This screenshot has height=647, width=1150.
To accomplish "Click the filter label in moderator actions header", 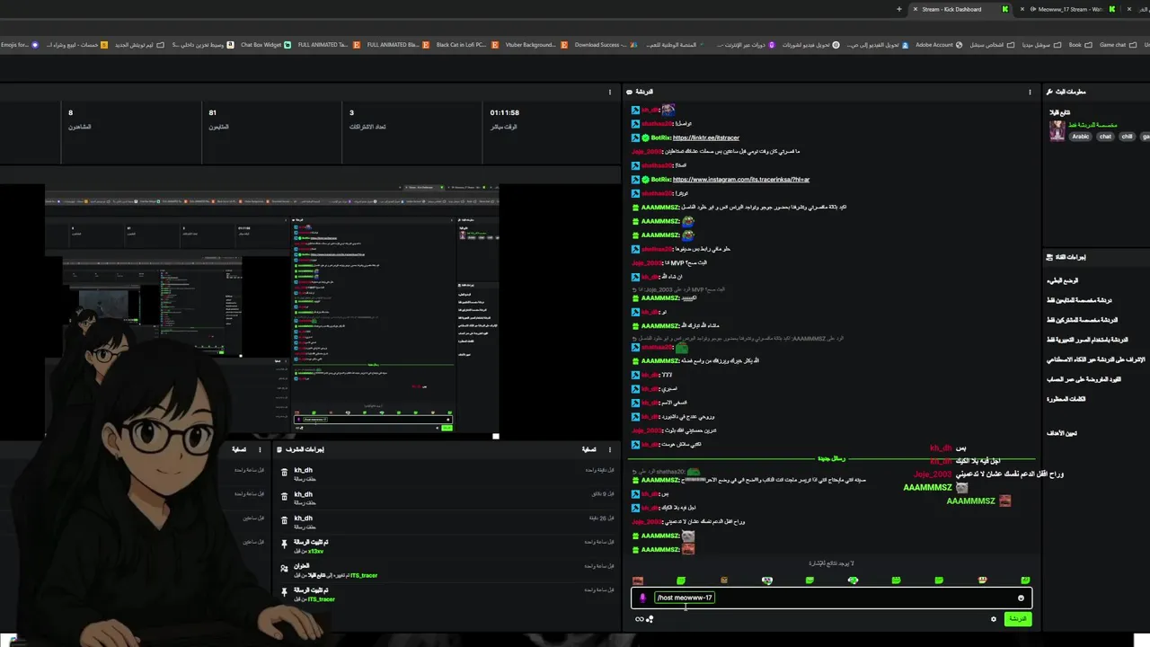I will (588, 449).
